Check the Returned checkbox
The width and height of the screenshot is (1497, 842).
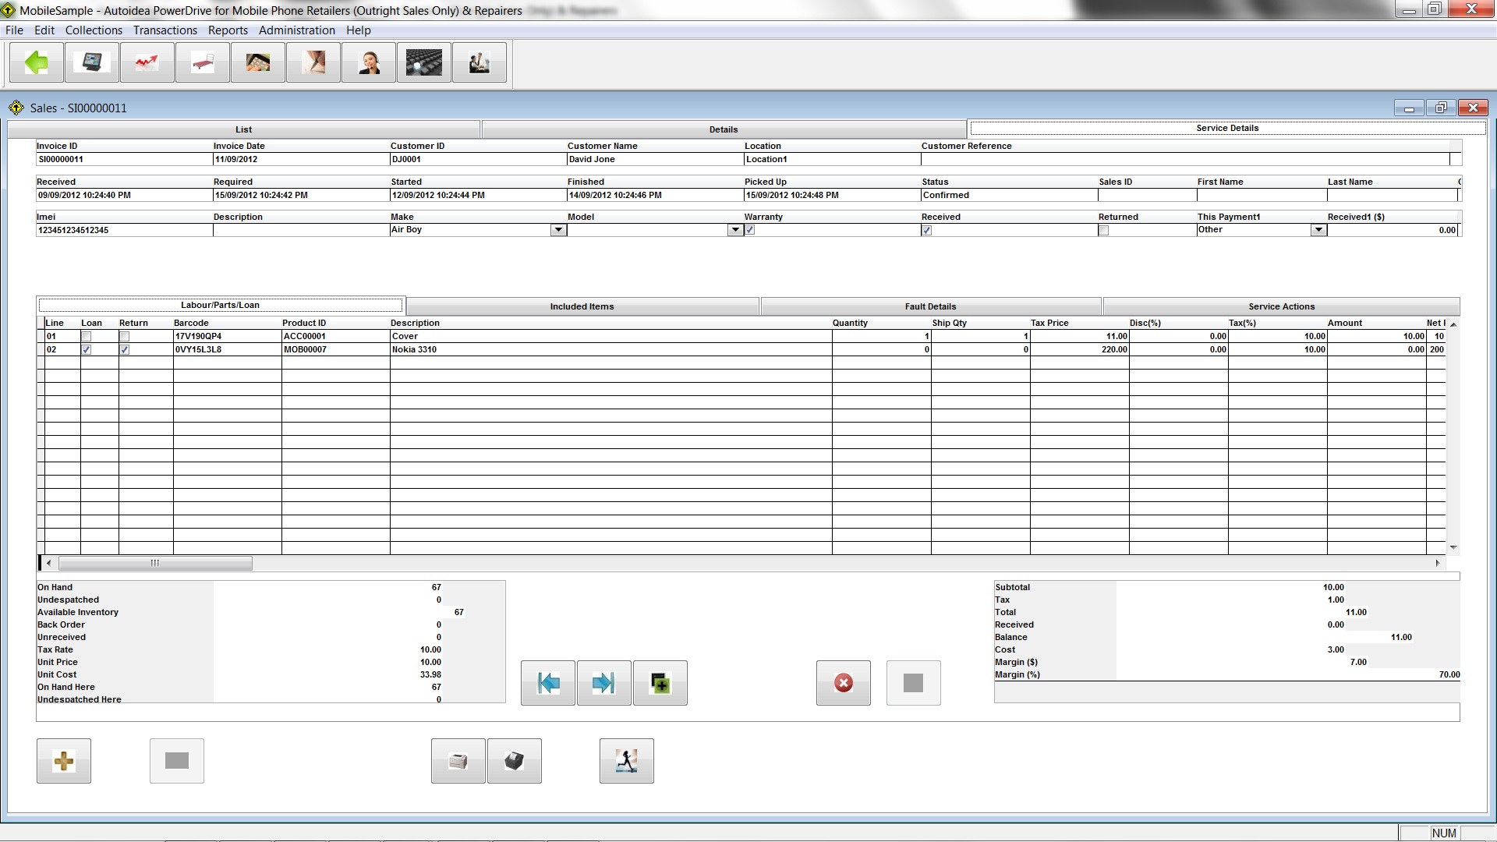[x=1103, y=230]
